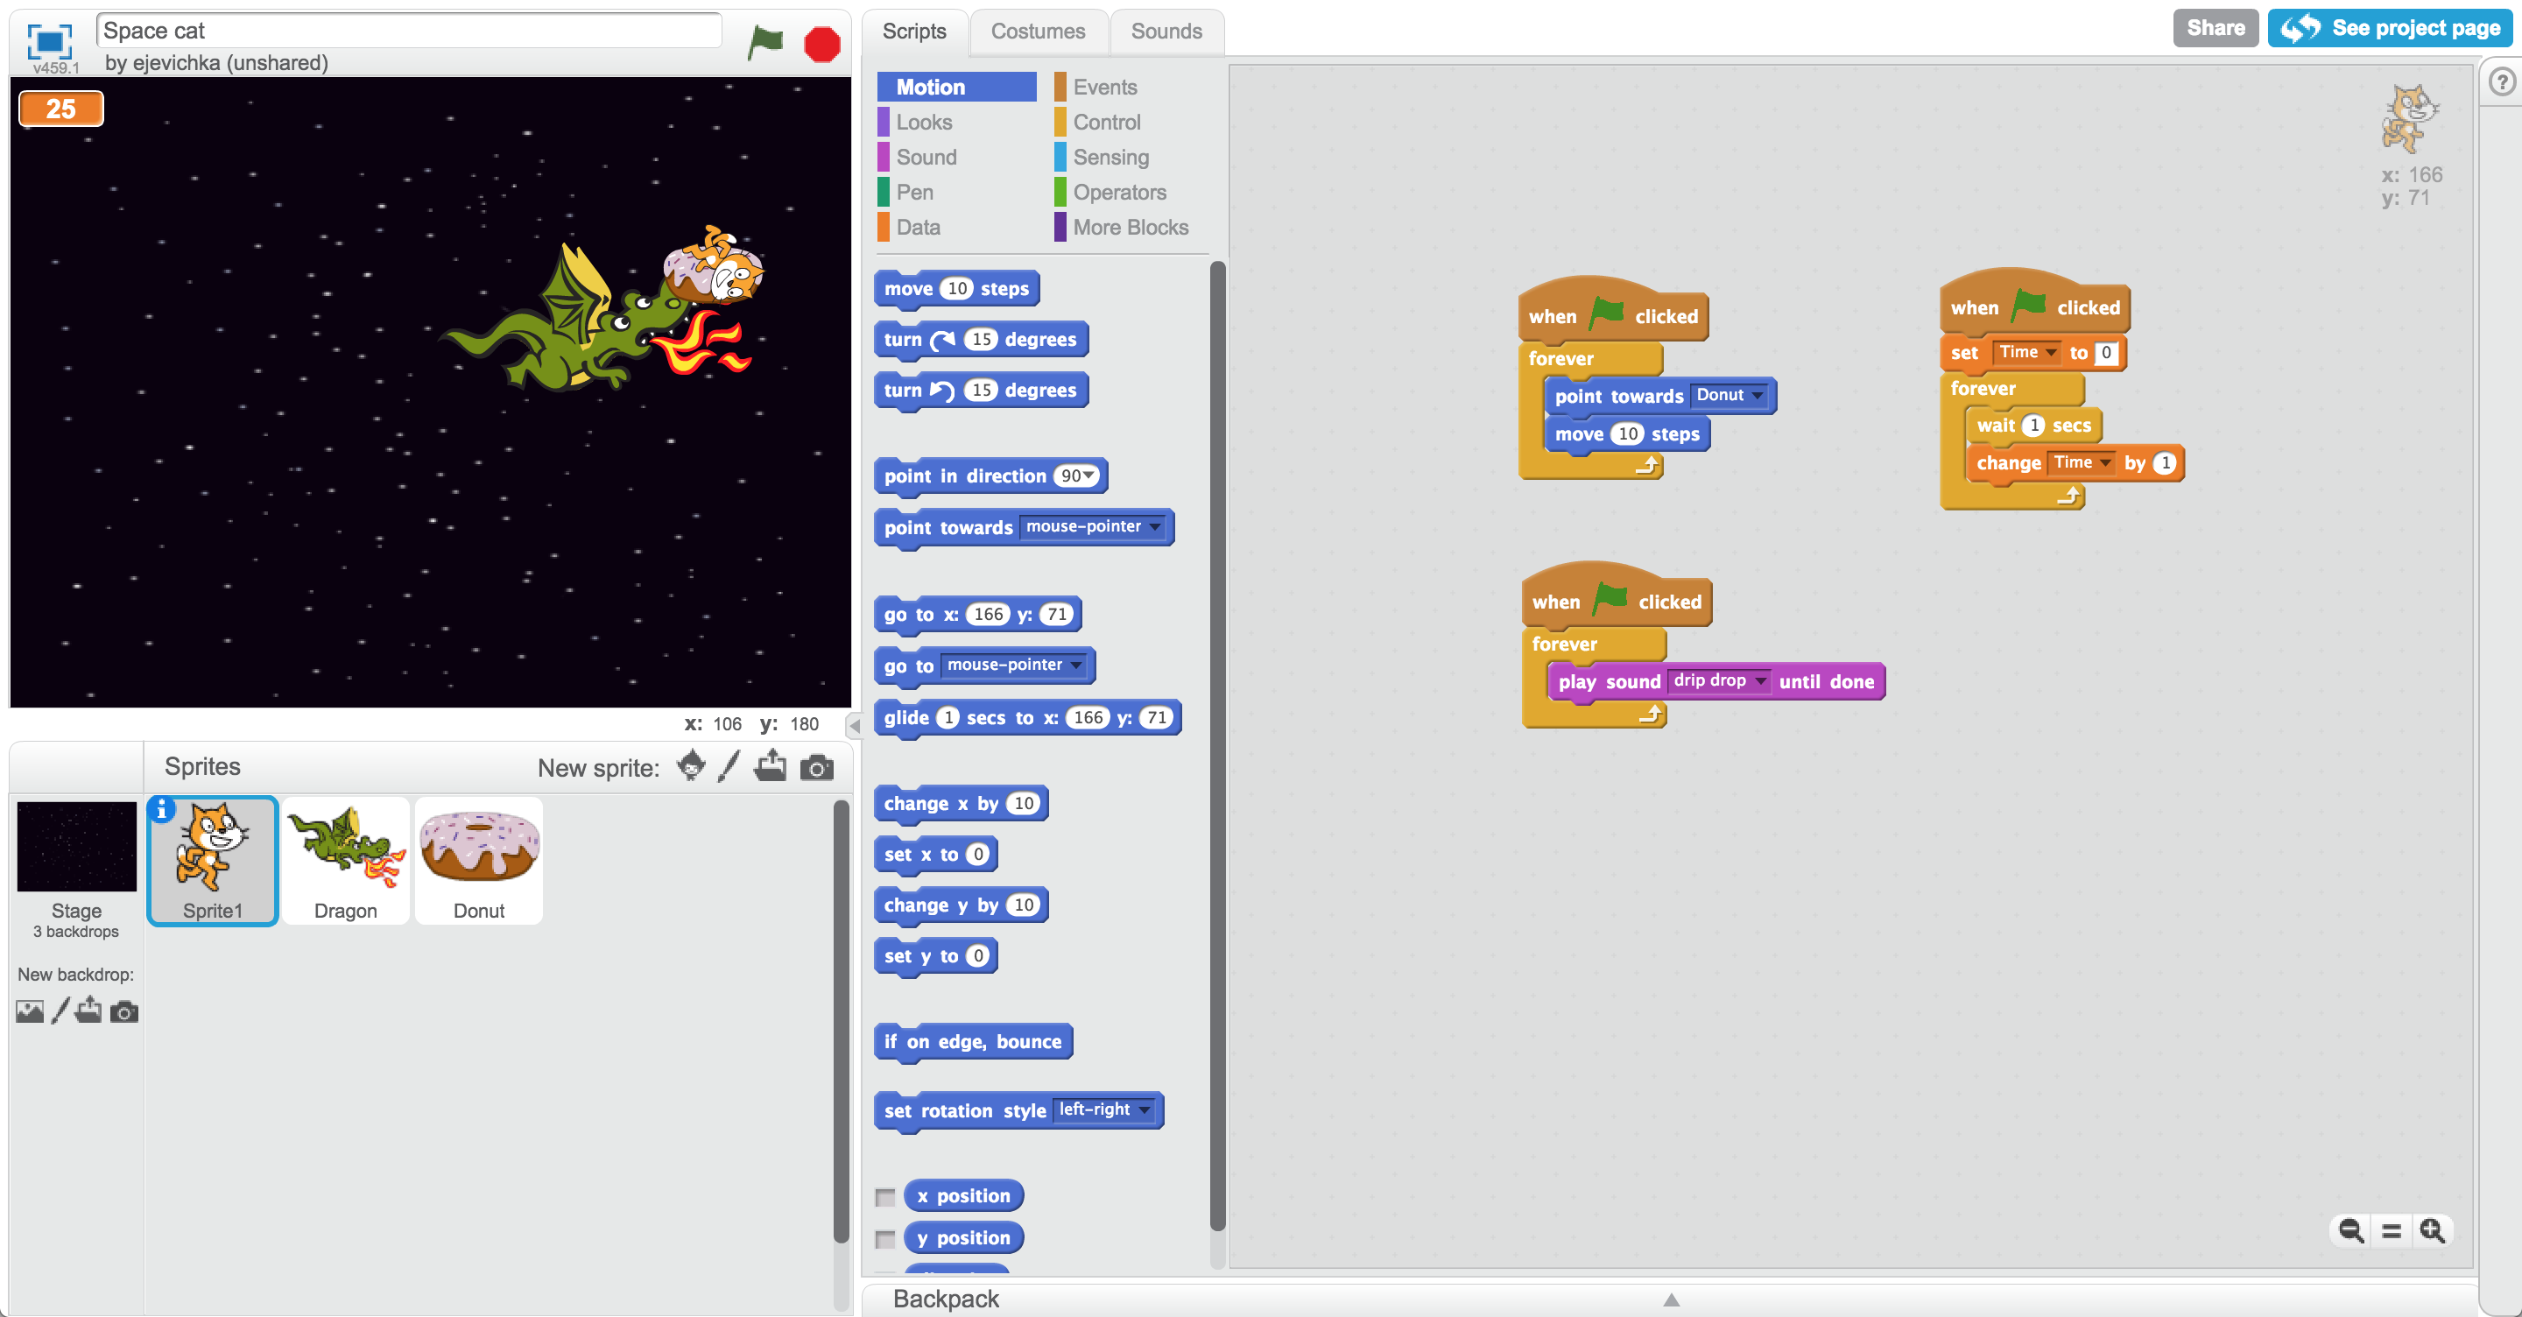Select the Dragon sprite thumbnail
The height and width of the screenshot is (1317, 2522).
pyautogui.click(x=345, y=857)
